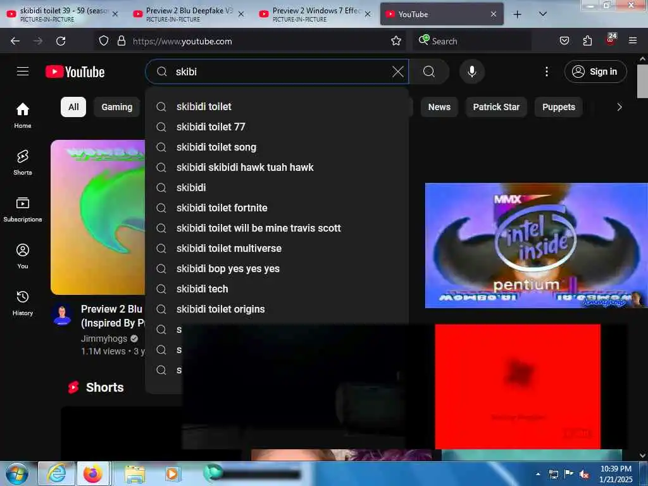The height and width of the screenshot is (486, 648).
Task: Open the Preview 2 Blu video title
Action: point(113,316)
